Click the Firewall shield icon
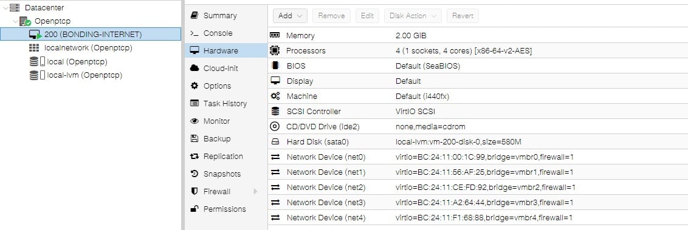688x230 pixels. tap(194, 191)
